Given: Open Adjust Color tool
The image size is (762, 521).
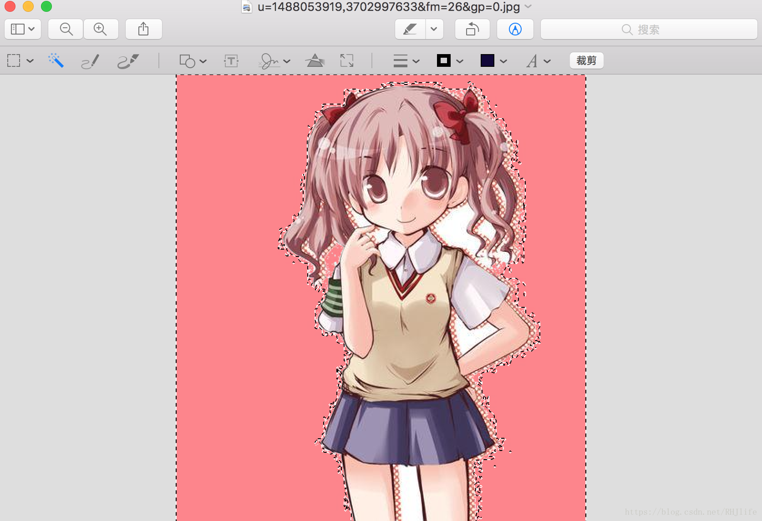Looking at the screenshot, I should point(315,60).
